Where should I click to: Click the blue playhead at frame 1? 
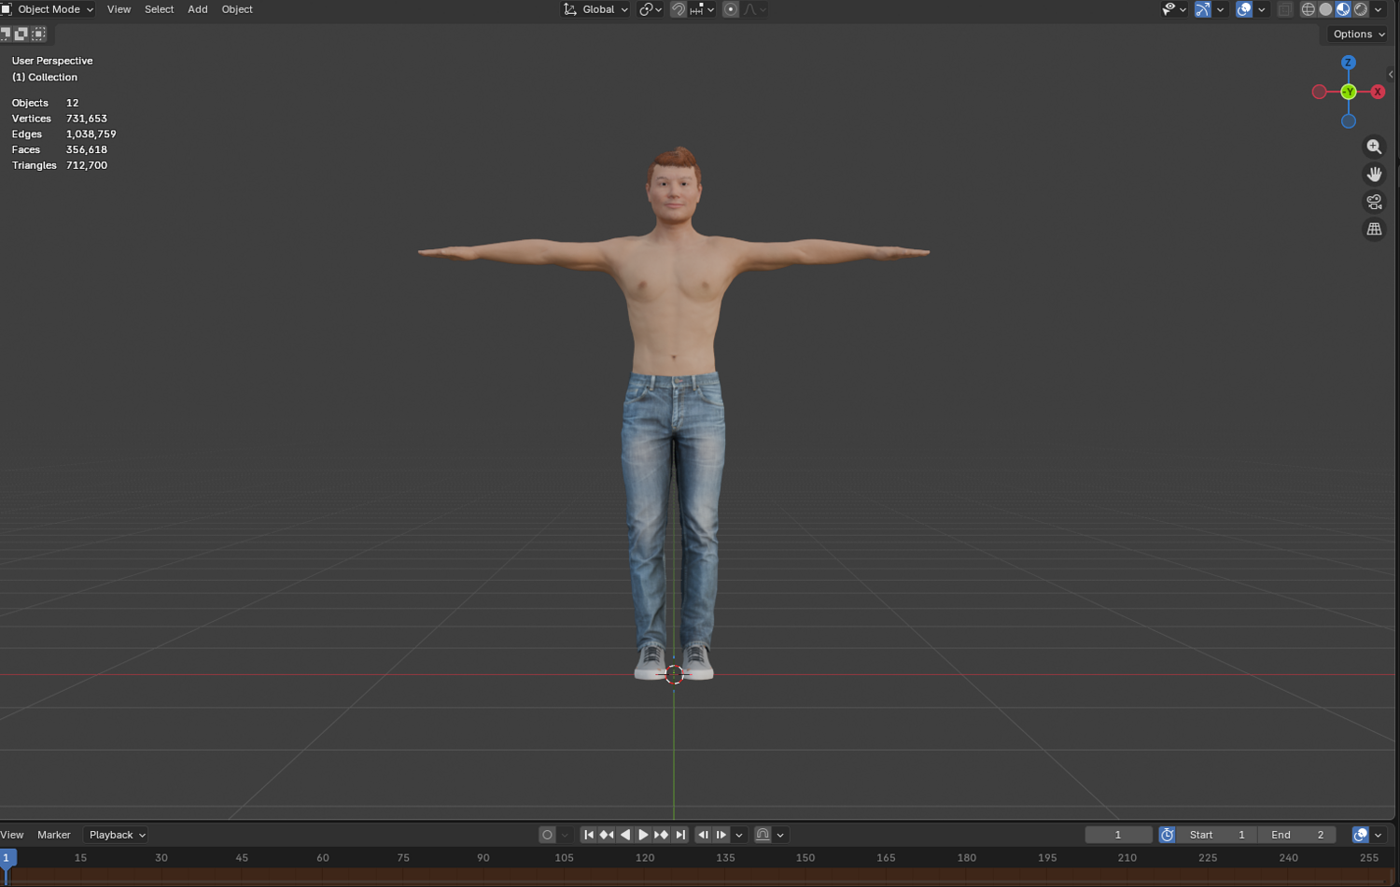[x=7, y=857]
